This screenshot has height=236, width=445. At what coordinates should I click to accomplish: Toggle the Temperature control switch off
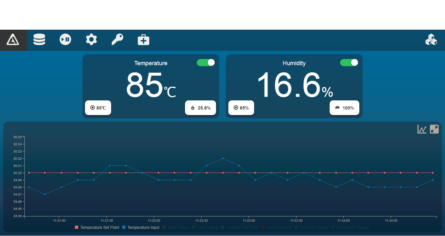[206, 63]
